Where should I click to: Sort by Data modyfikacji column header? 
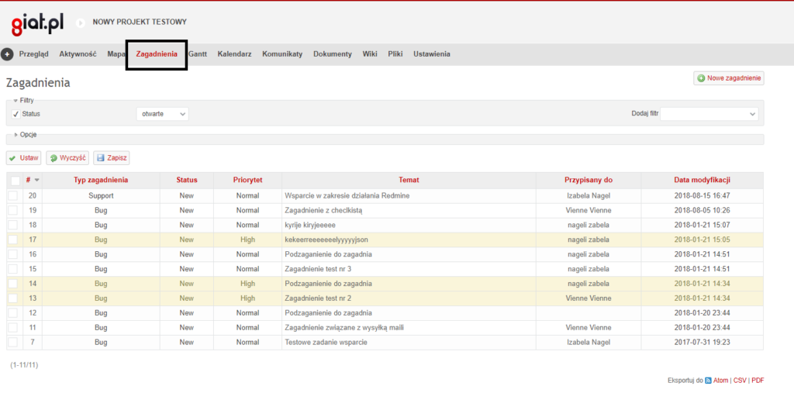[x=702, y=180]
